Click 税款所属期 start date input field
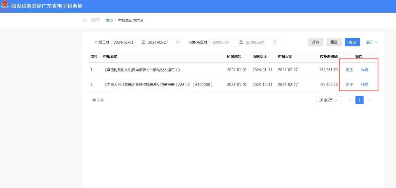Screen dimensions: 396x188 tap(221, 42)
